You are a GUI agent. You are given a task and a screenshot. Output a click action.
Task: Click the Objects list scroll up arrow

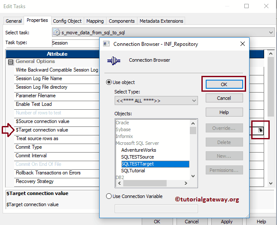pyautogui.click(x=193, y=123)
